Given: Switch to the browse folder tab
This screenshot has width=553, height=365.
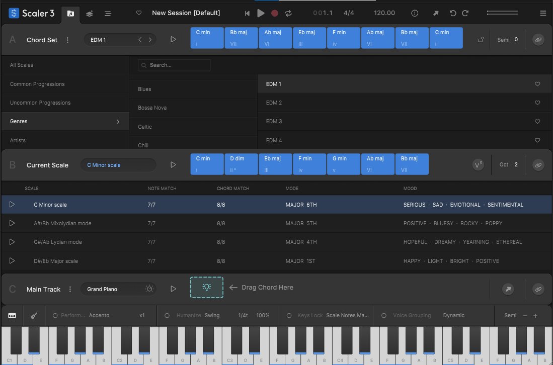Looking at the screenshot, I should click(x=70, y=14).
